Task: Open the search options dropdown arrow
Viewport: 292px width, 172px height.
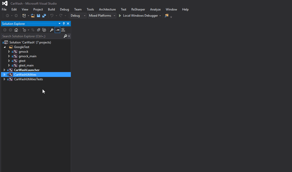Action: coord(69,36)
